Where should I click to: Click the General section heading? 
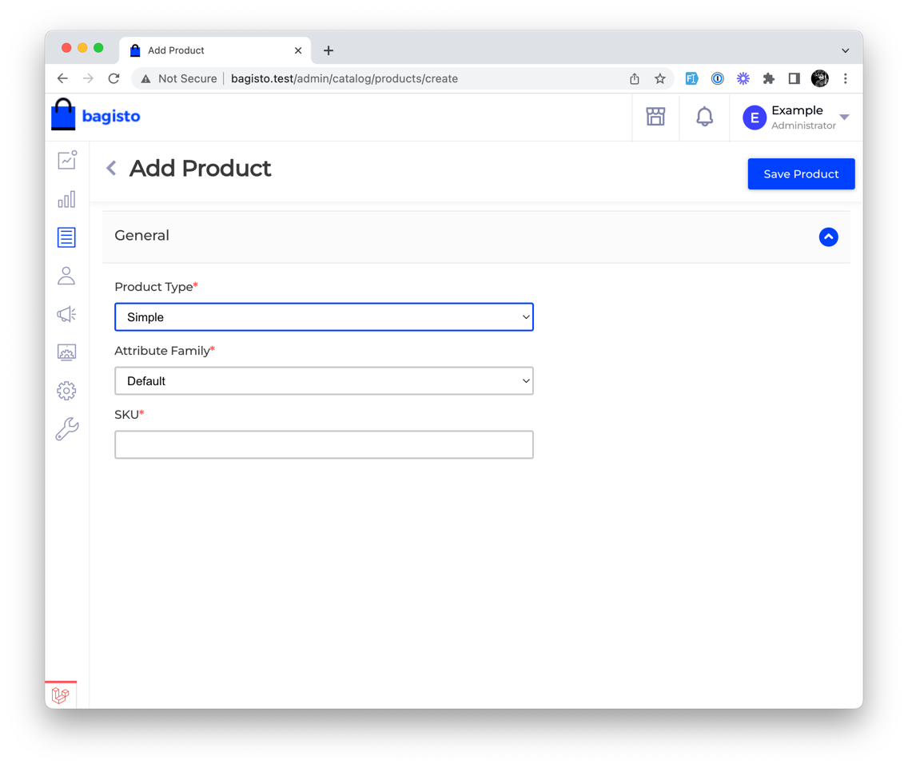(x=142, y=236)
